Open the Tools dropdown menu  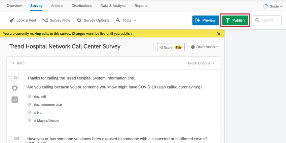[126, 20]
